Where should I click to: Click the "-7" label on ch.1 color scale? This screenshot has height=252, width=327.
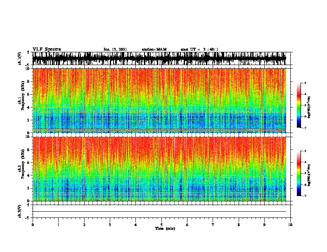(304, 128)
